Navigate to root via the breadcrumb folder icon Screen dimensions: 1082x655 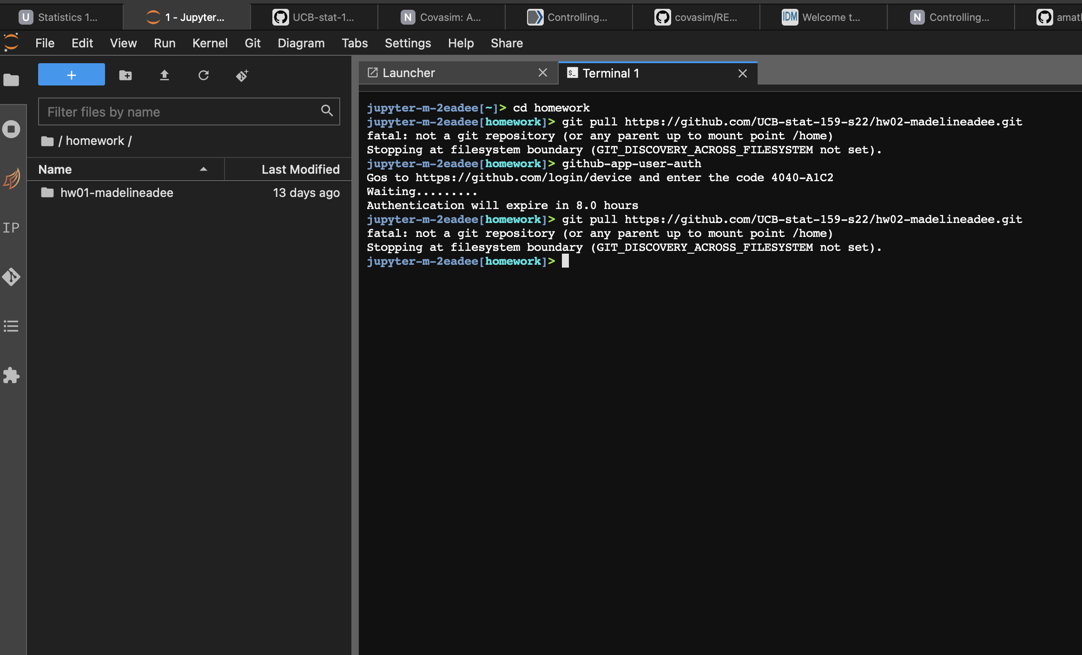pyautogui.click(x=48, y=141)
